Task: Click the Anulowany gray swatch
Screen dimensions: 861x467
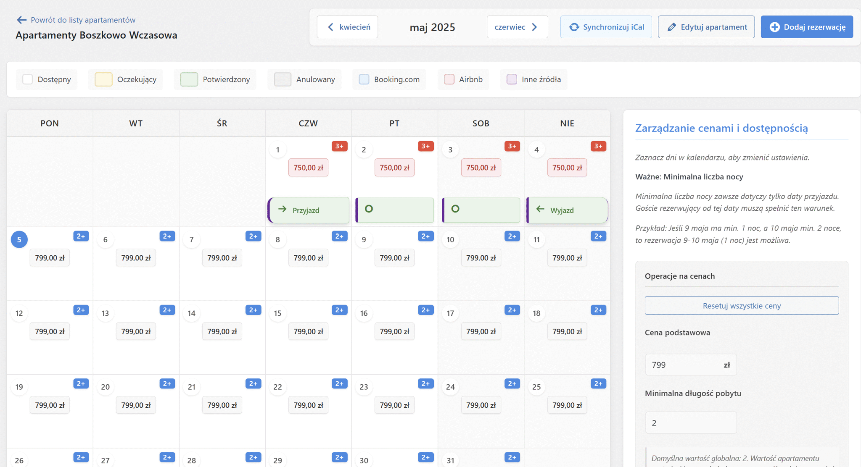Action: click(x=283, y=79)
